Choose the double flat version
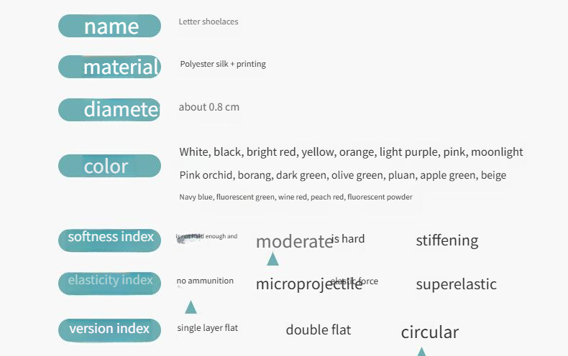The image size is (568, 356). pyautogui.click(x=319, y=330)
